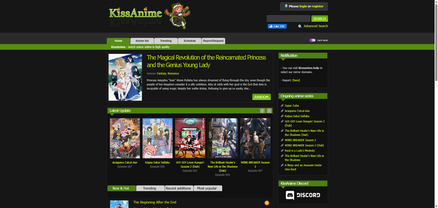The image size is (438, 208).
Task: Open the Home tab
Action: click(119, 41)
